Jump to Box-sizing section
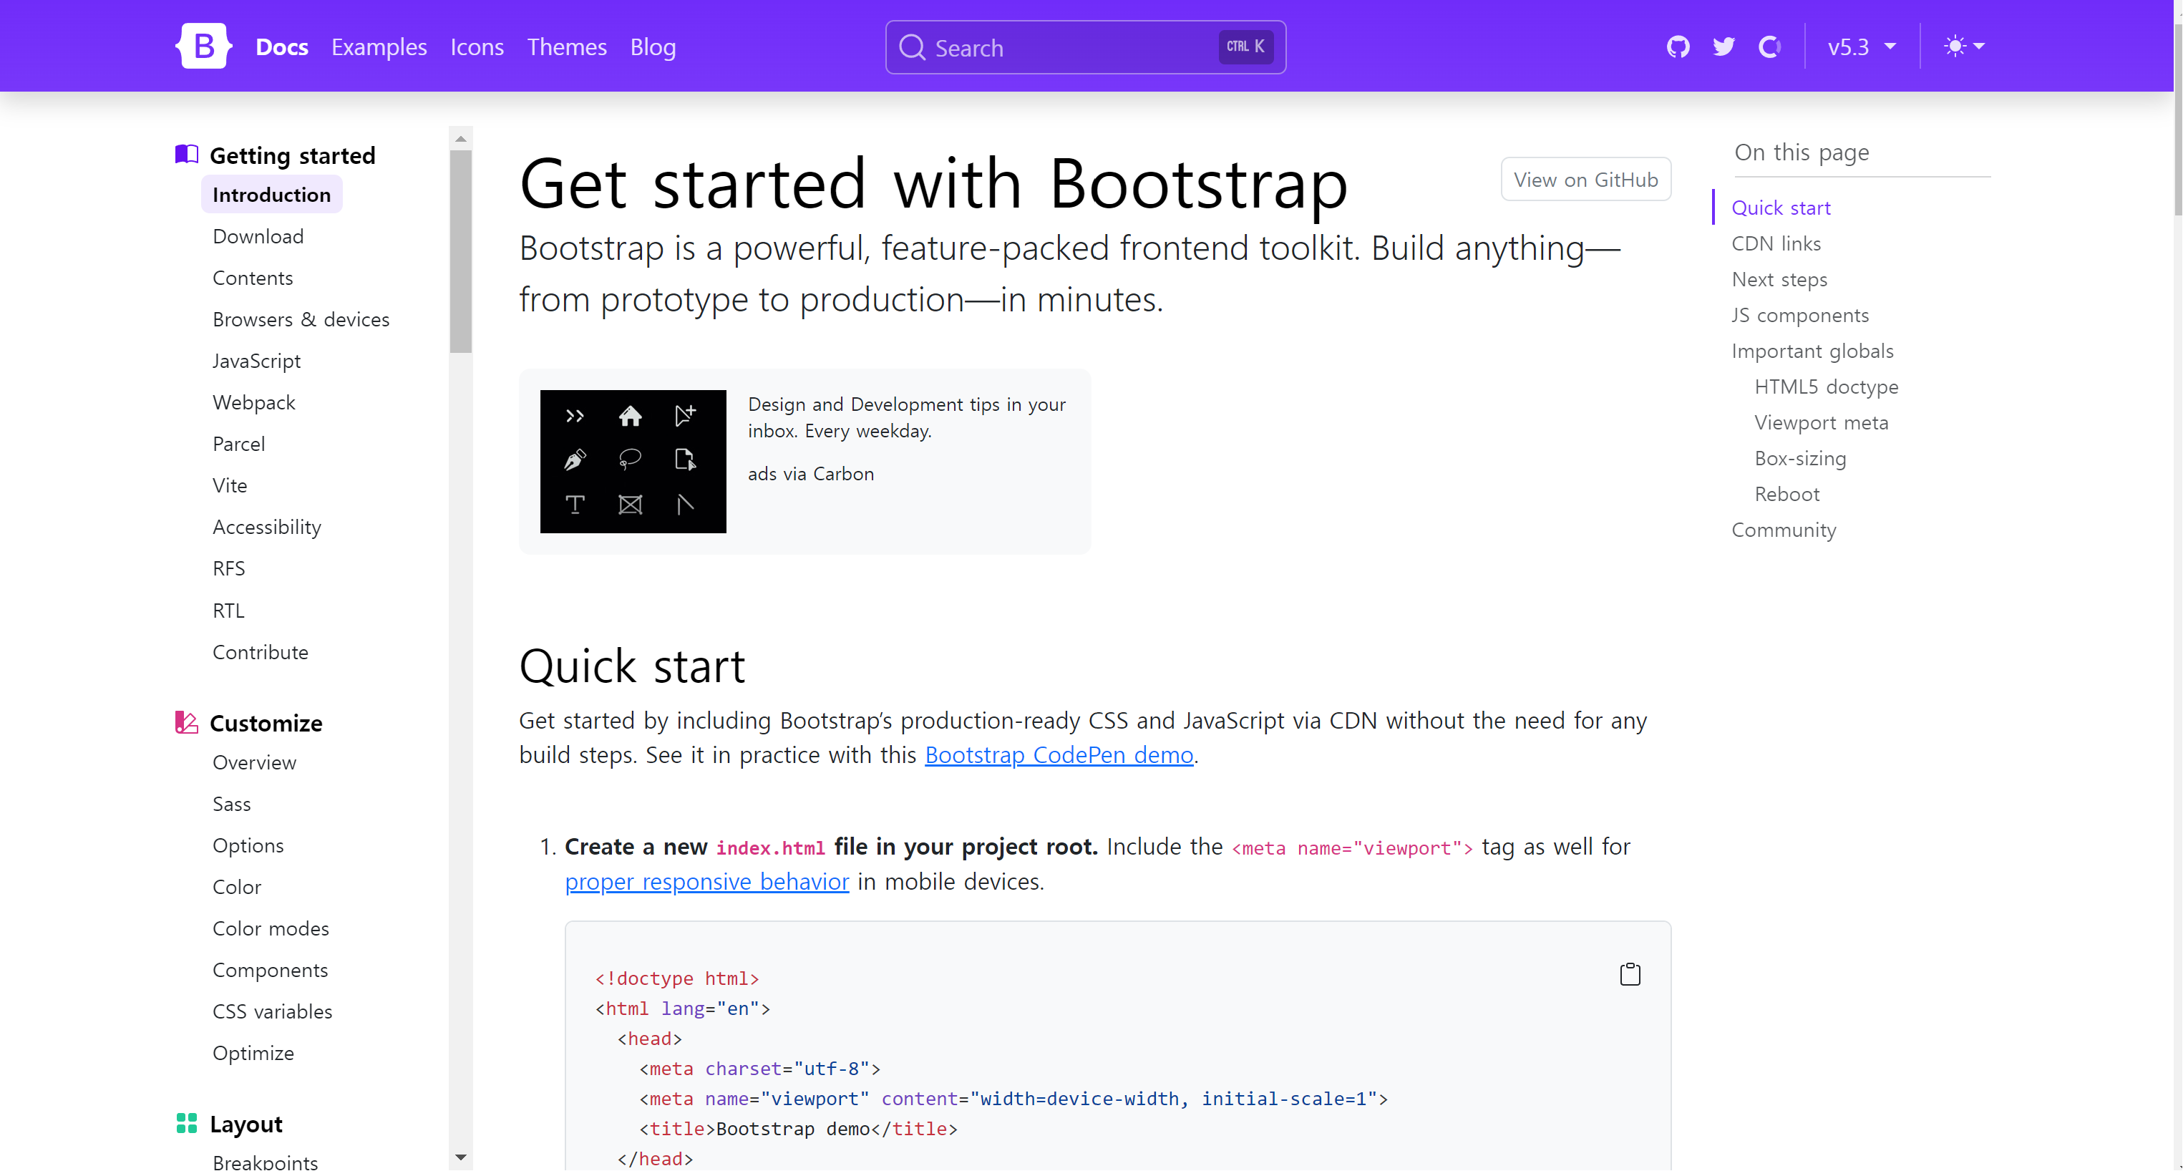Viewport: 2183px width, 1171px height. point(1800,457)
